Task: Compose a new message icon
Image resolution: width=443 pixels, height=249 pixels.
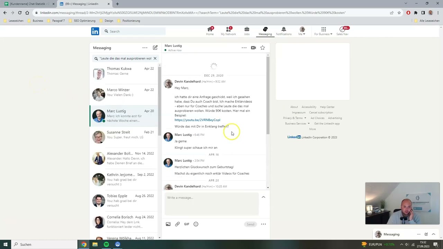Action: click(155, 48)
